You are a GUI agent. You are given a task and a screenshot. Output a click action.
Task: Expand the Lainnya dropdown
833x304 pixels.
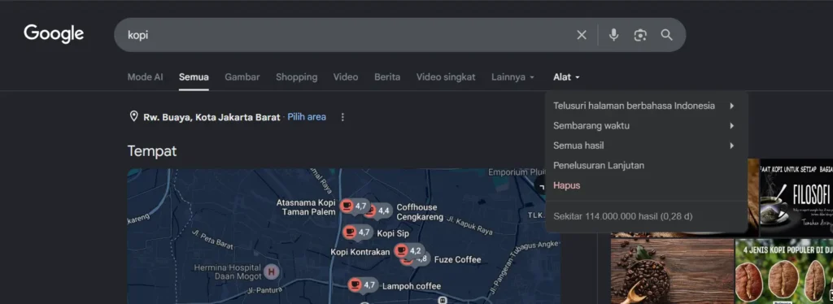(x=512, y=77)
